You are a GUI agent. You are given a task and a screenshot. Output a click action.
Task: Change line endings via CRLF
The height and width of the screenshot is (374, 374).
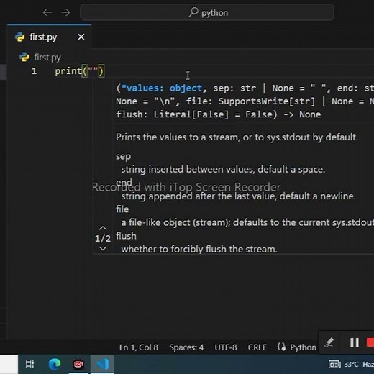[257, 347]
